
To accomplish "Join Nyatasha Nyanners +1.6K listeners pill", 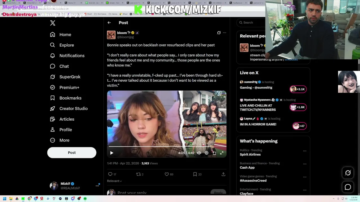I will [x=298, y=107].
